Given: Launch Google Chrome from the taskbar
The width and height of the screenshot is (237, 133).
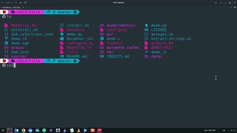Looking at the screenshot, I should tap(23, 130).
